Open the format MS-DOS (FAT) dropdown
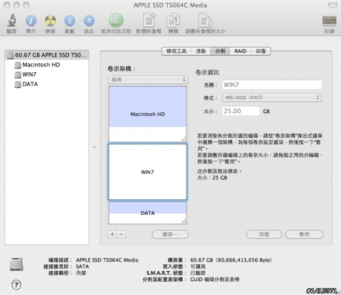This screenshot has width=341, height=295. coord(272,98)
